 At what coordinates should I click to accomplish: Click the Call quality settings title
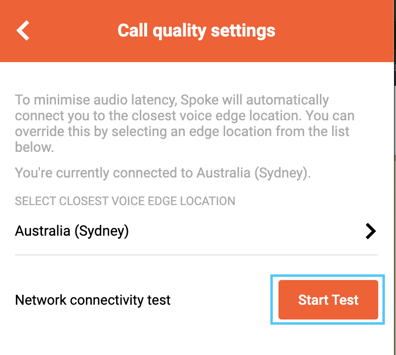(197, 31)
